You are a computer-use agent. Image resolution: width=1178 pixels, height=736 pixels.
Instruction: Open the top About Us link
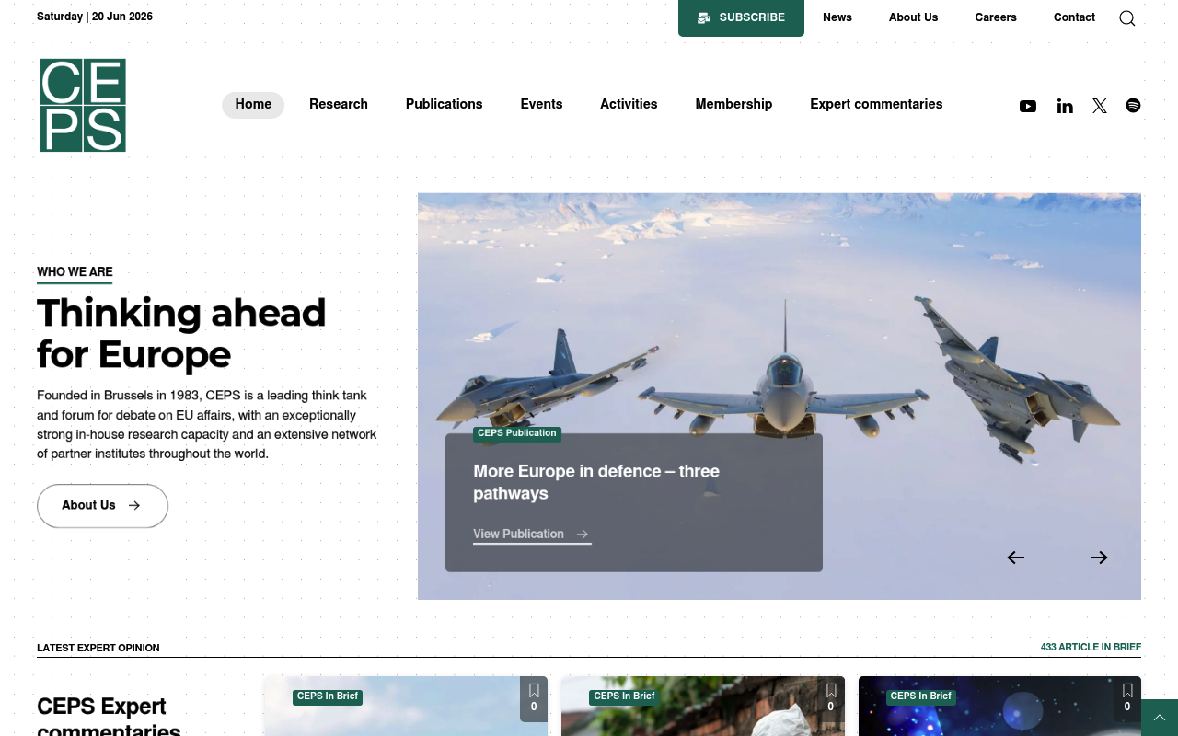913,17
